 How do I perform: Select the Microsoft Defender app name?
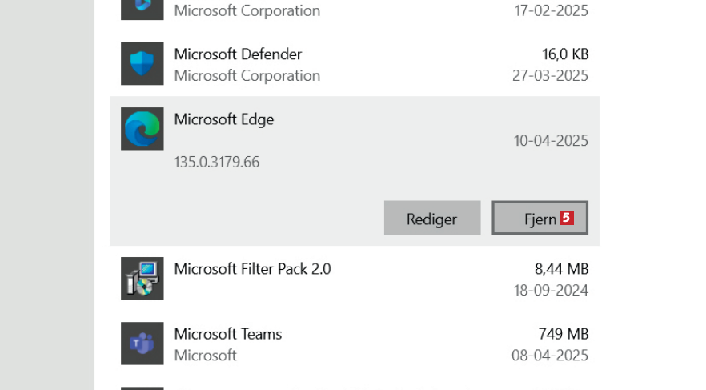(238, 54)
